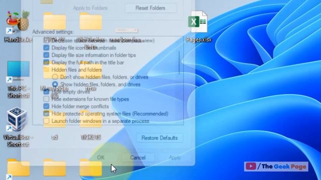Image resolution: width=321 pixels, height=180 pixels.
Task: Enable Display the full path in title bar
Action: pos(46,62)
